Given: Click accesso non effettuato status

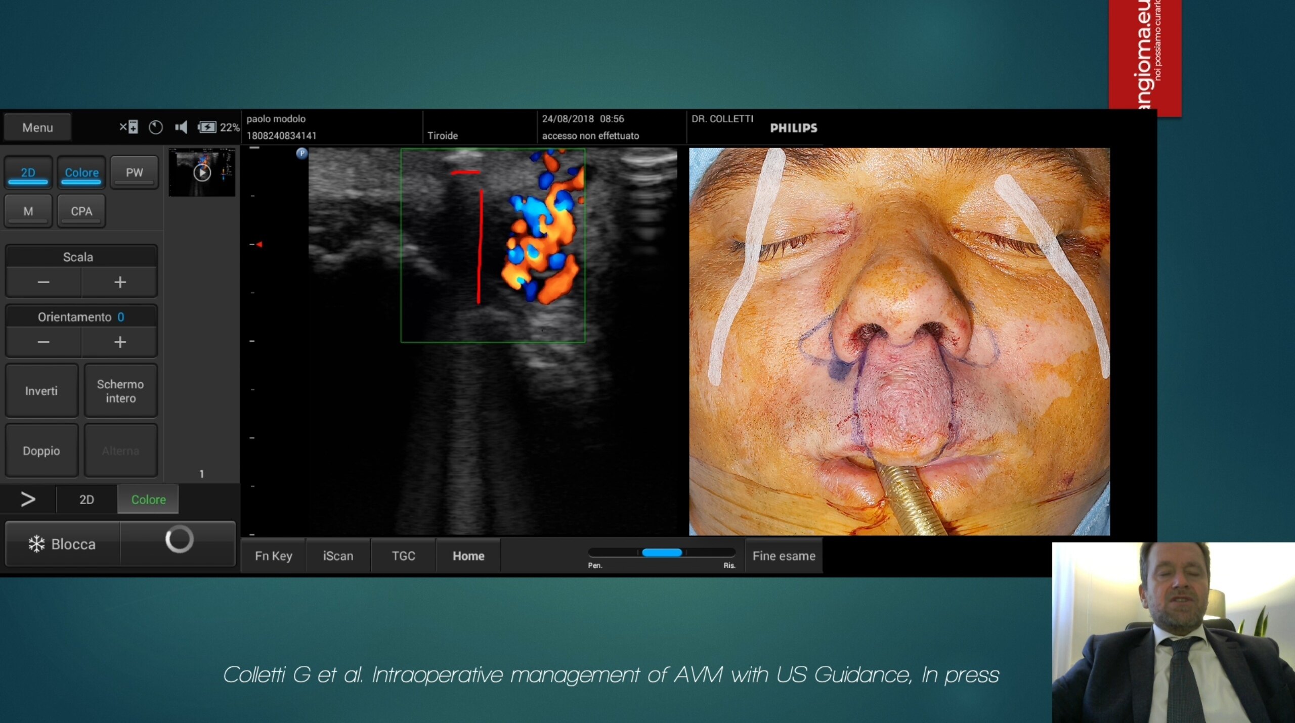Looking at the screenshot, I should point(590,135).
